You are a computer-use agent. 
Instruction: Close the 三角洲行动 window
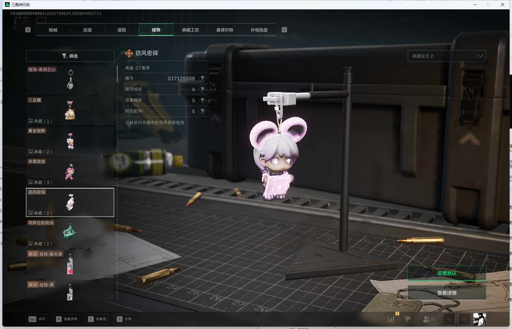click(x=503, y=5)
